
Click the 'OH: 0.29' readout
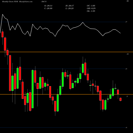pyautogui.click(x=91, y=9)
